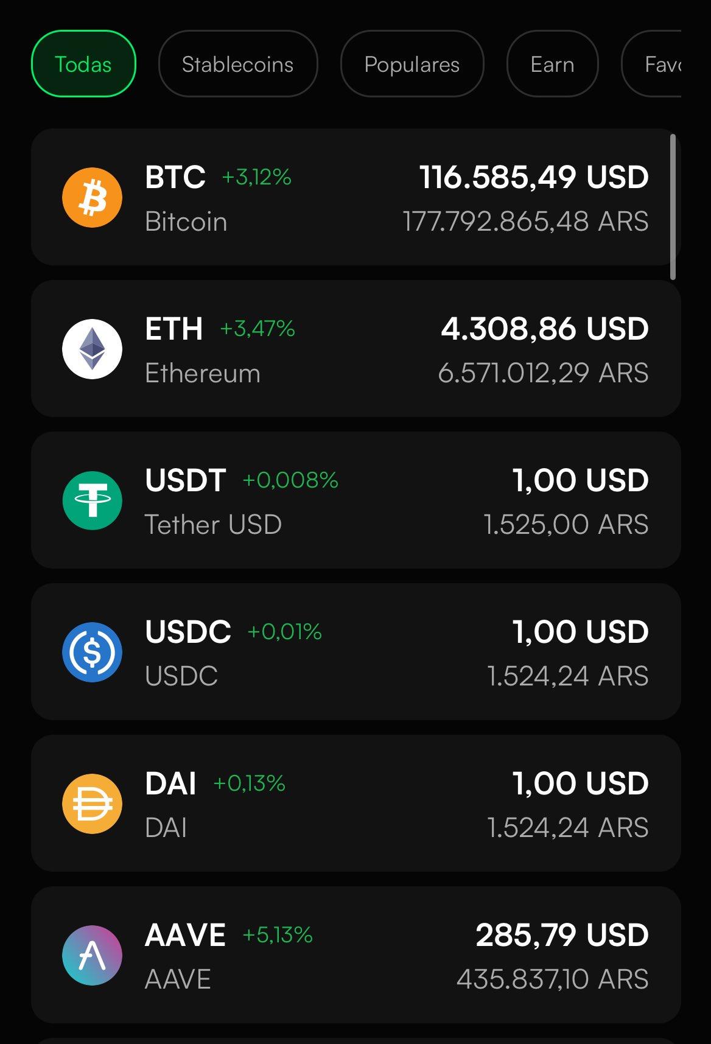Switch to the Stablecoins filter
This screenshot has height=1044, width=711.
coord(237,64)
